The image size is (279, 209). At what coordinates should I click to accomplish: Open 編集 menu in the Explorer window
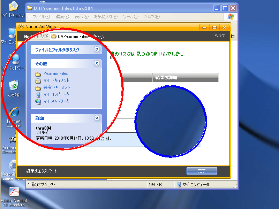click(x=62, y=17)
